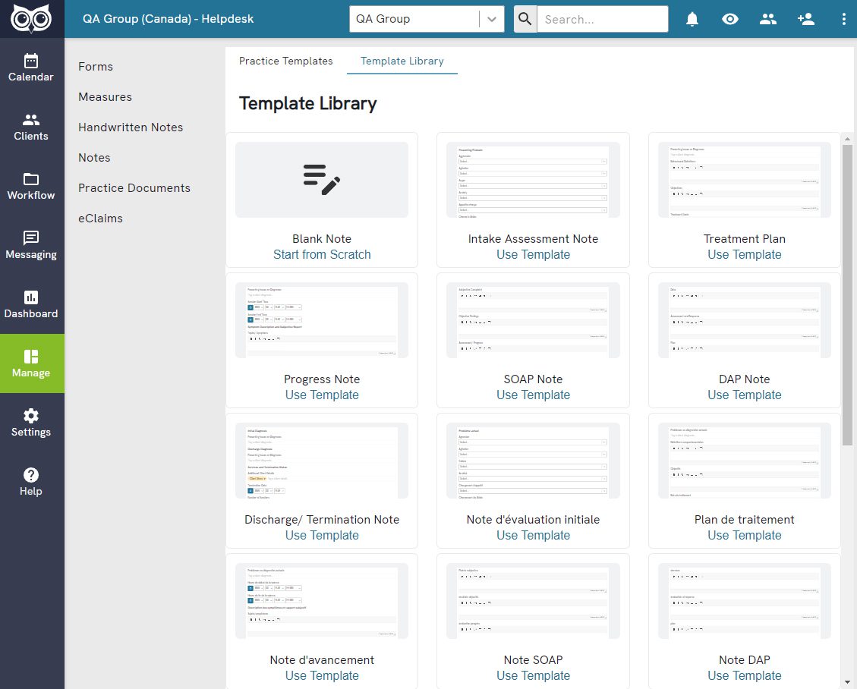Open the three-dot more options menu

coord(844,19)
